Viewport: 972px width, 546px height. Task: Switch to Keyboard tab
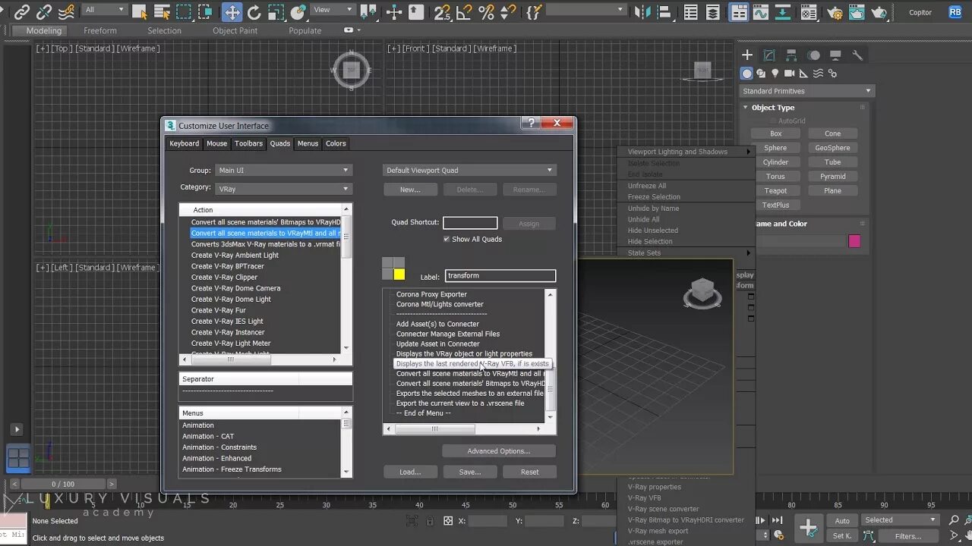pos(185,143)
